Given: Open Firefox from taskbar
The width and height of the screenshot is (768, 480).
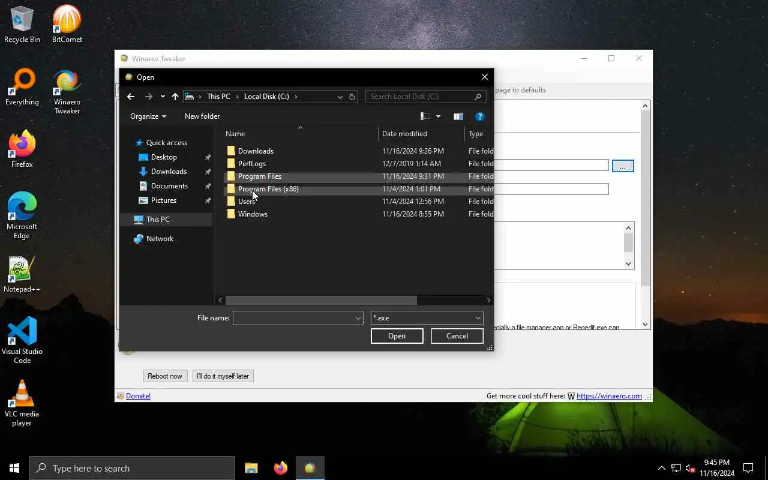Looking at the screenshot, I should coord(280,468).
